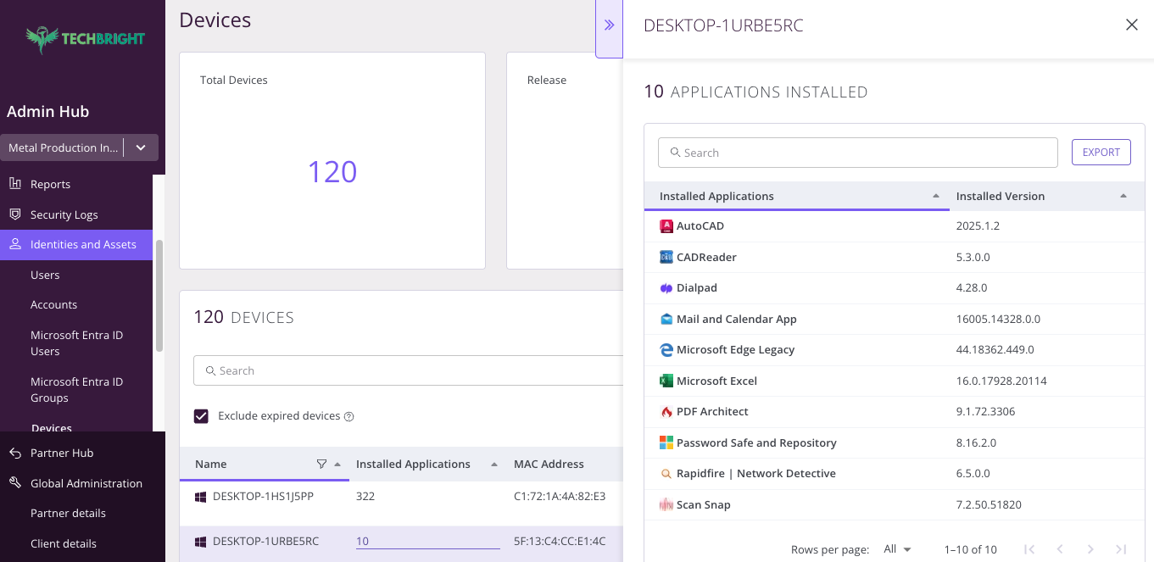1154x562 pixels.
Task: Click the EXPORT button
Action: coord(1101,153)
